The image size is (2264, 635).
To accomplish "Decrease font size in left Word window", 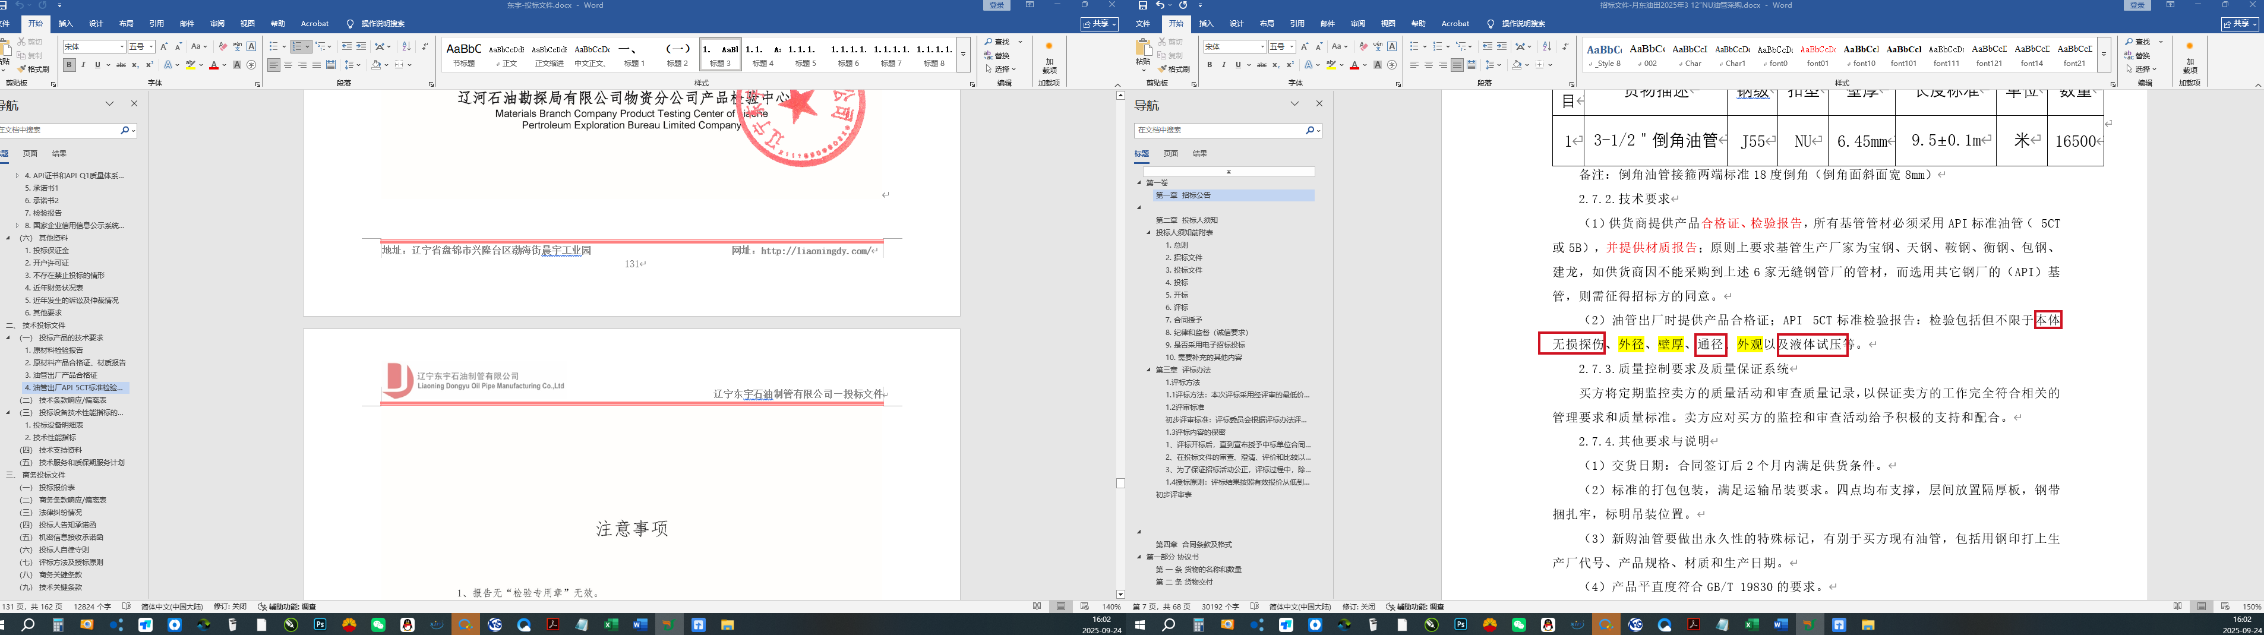I will (178, 46).
